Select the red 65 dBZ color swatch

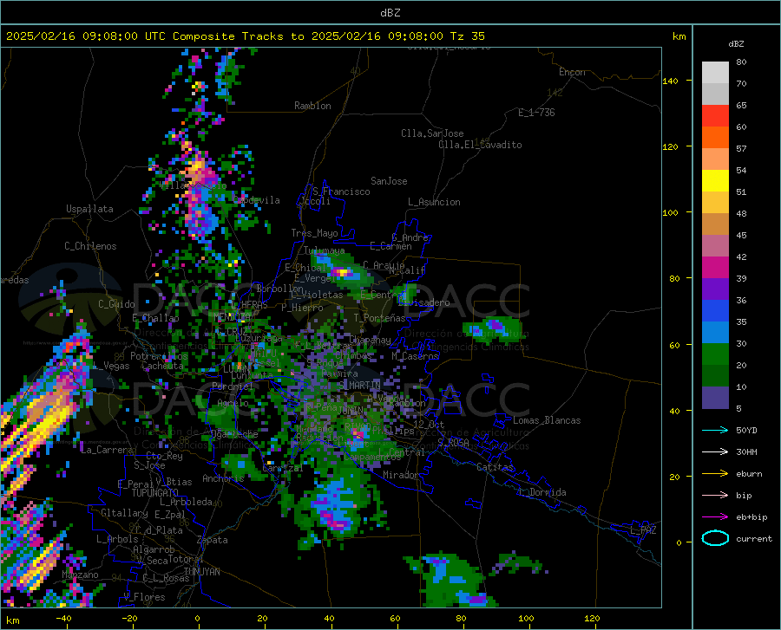715,116
